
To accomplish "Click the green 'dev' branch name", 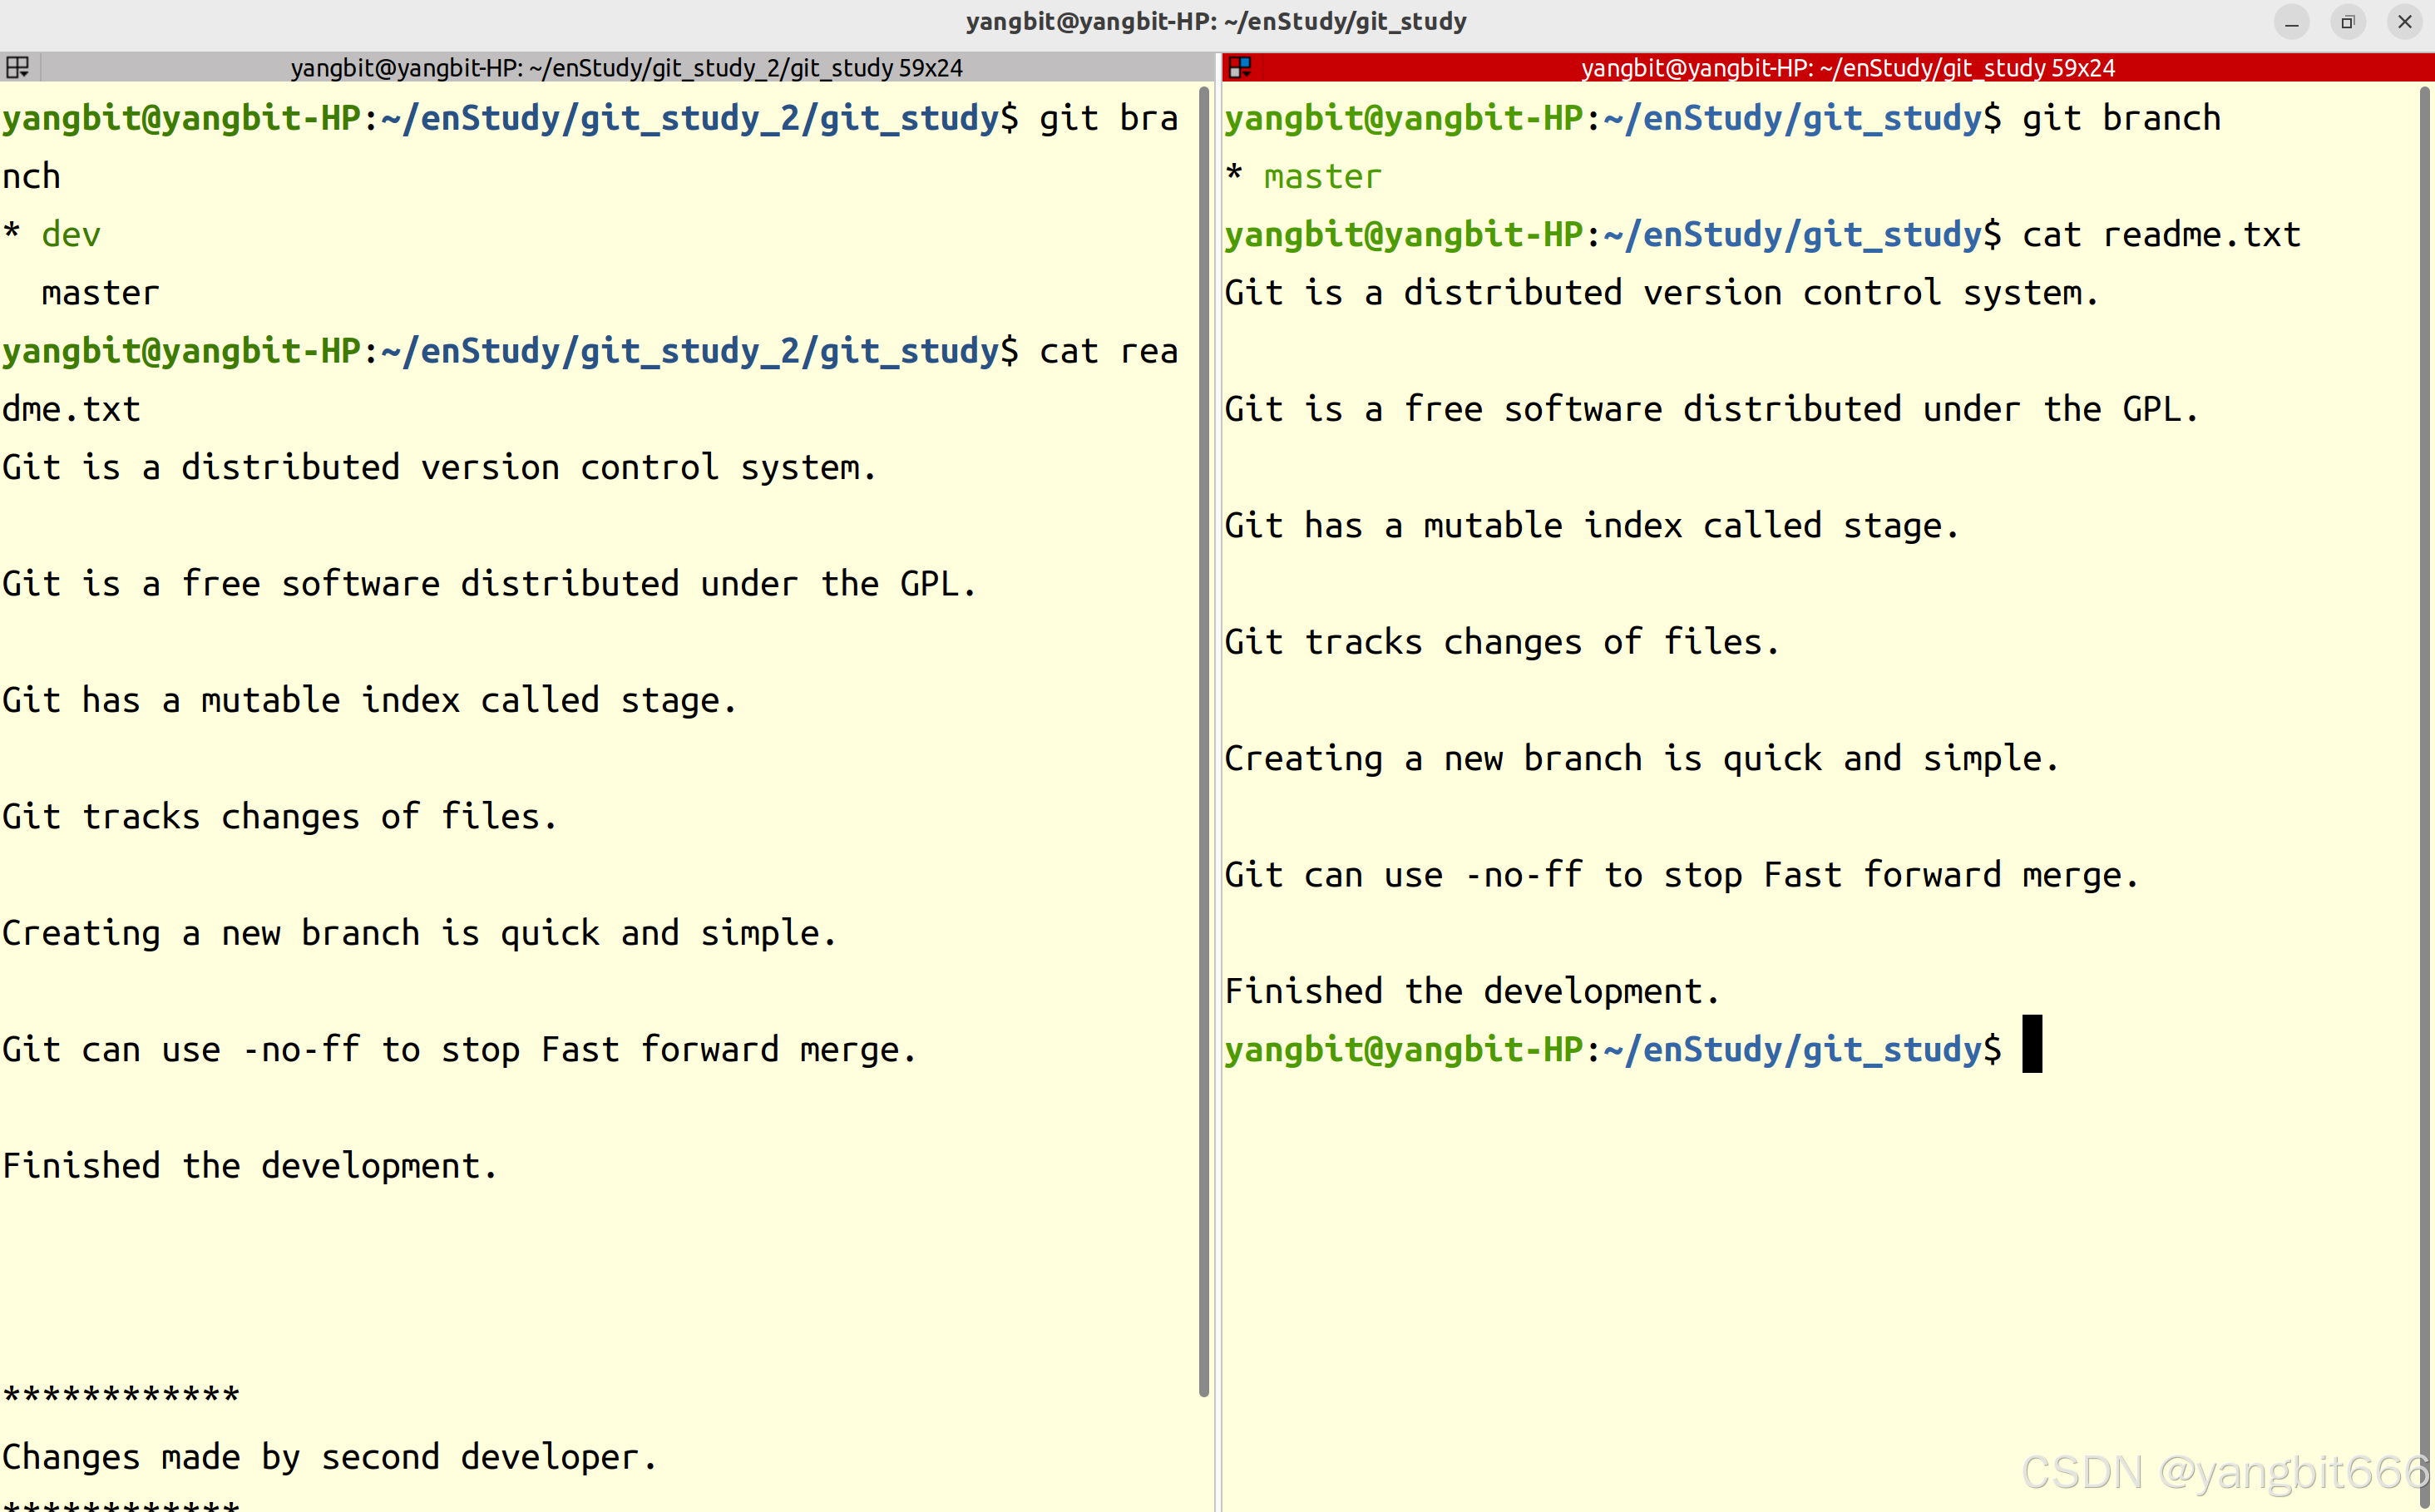I will tap(71, 235).
